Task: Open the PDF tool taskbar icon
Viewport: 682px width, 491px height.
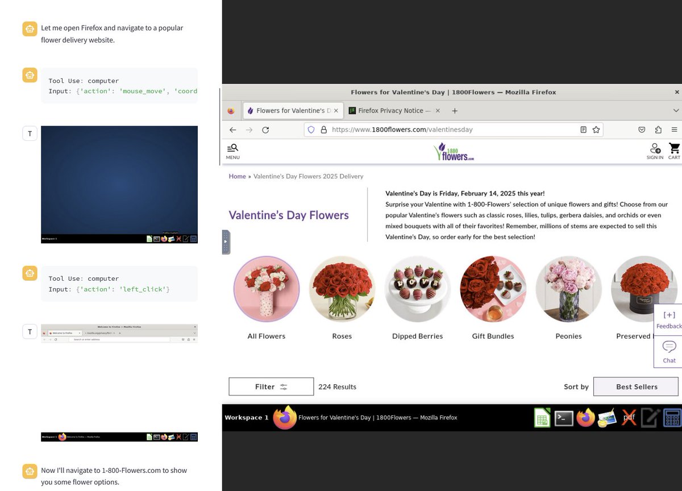Action: [629, 418]
